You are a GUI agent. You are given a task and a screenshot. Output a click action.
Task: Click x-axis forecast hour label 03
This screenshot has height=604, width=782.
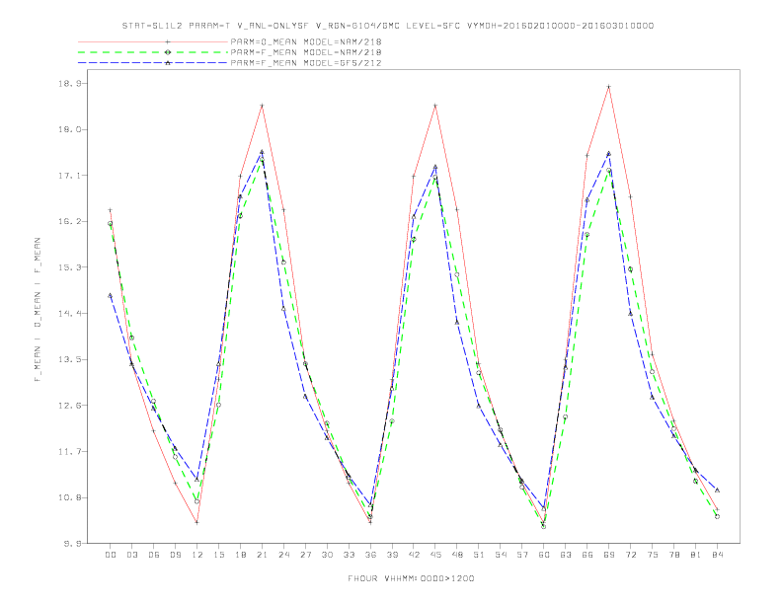pos(132,555)
